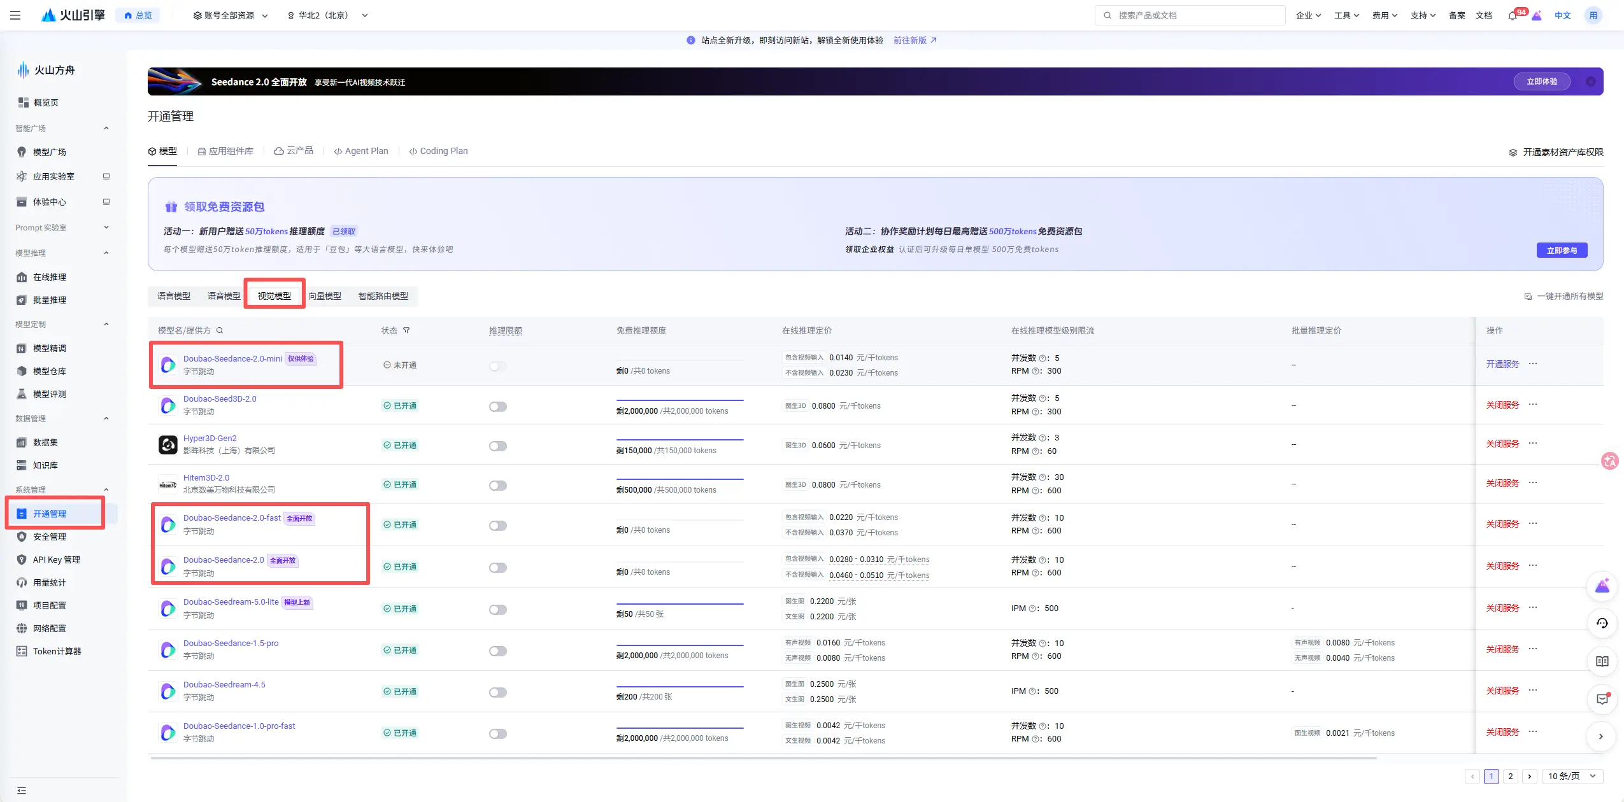Image resolution: width=1624 pixels, height=802 pixels.
Task: Click the 应用实验室 sidebar icon
Action: point(22,176)
